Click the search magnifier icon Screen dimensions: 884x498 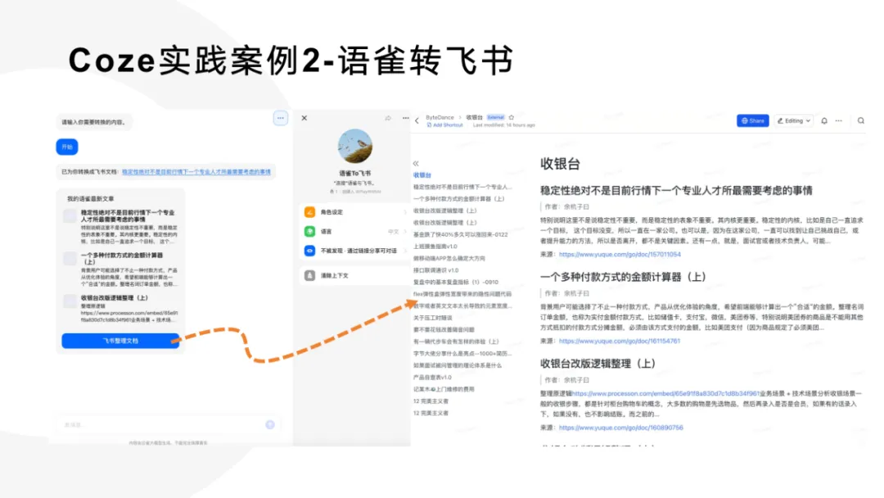click(861, 120)
